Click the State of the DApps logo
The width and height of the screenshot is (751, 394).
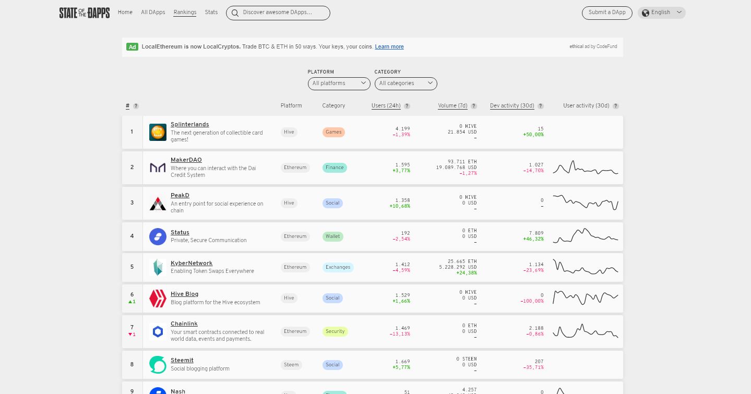click(x=85, y=13)
